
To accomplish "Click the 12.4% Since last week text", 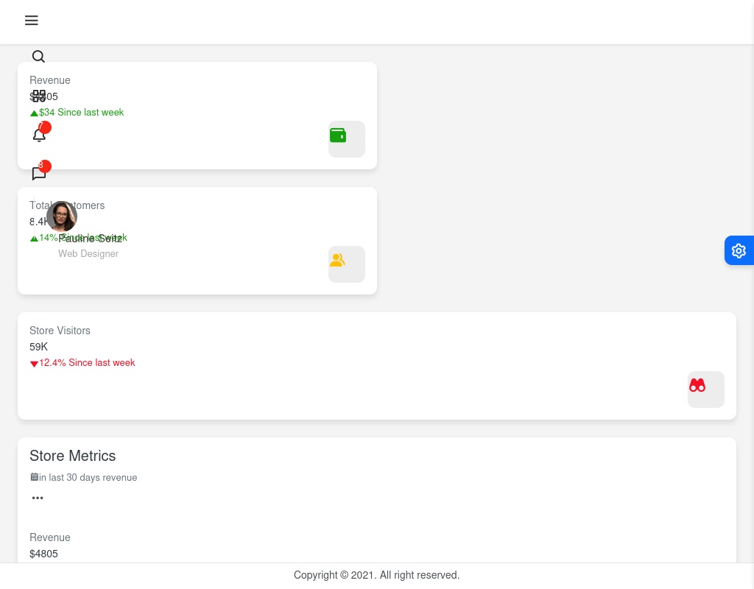I will click(x=87, y=363).
